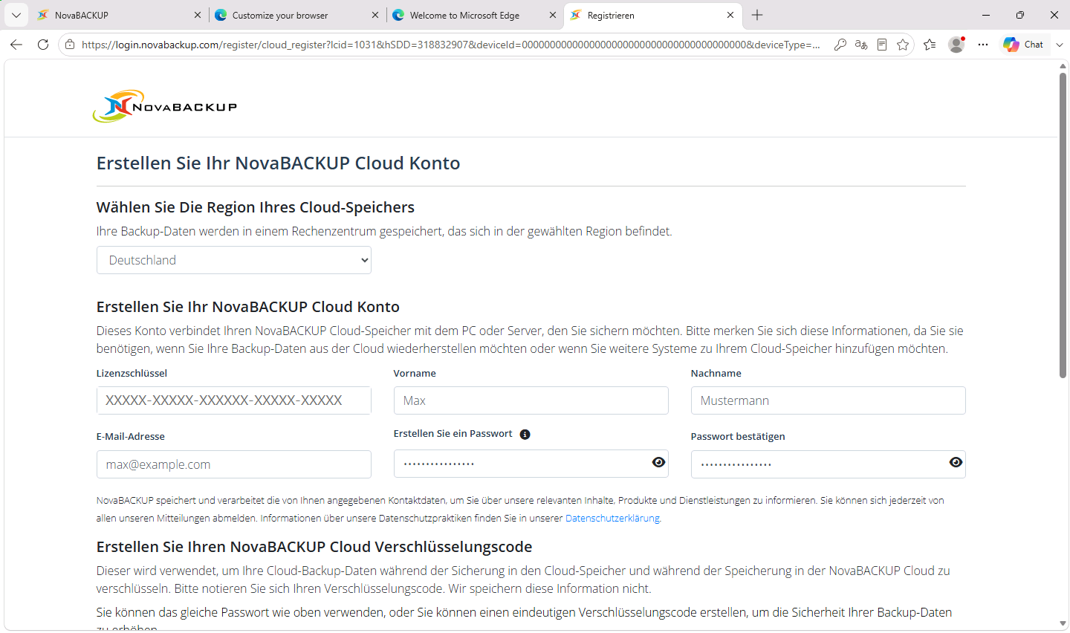Click the password requirements info icon
1070x633 pixels.
coord(525,435)
